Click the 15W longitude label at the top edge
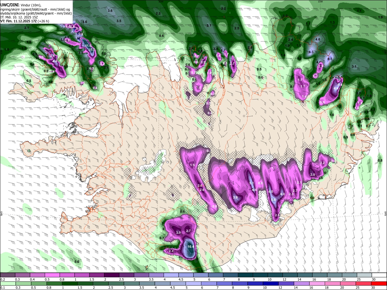This screenshot has width=387, height=290. 320,2
